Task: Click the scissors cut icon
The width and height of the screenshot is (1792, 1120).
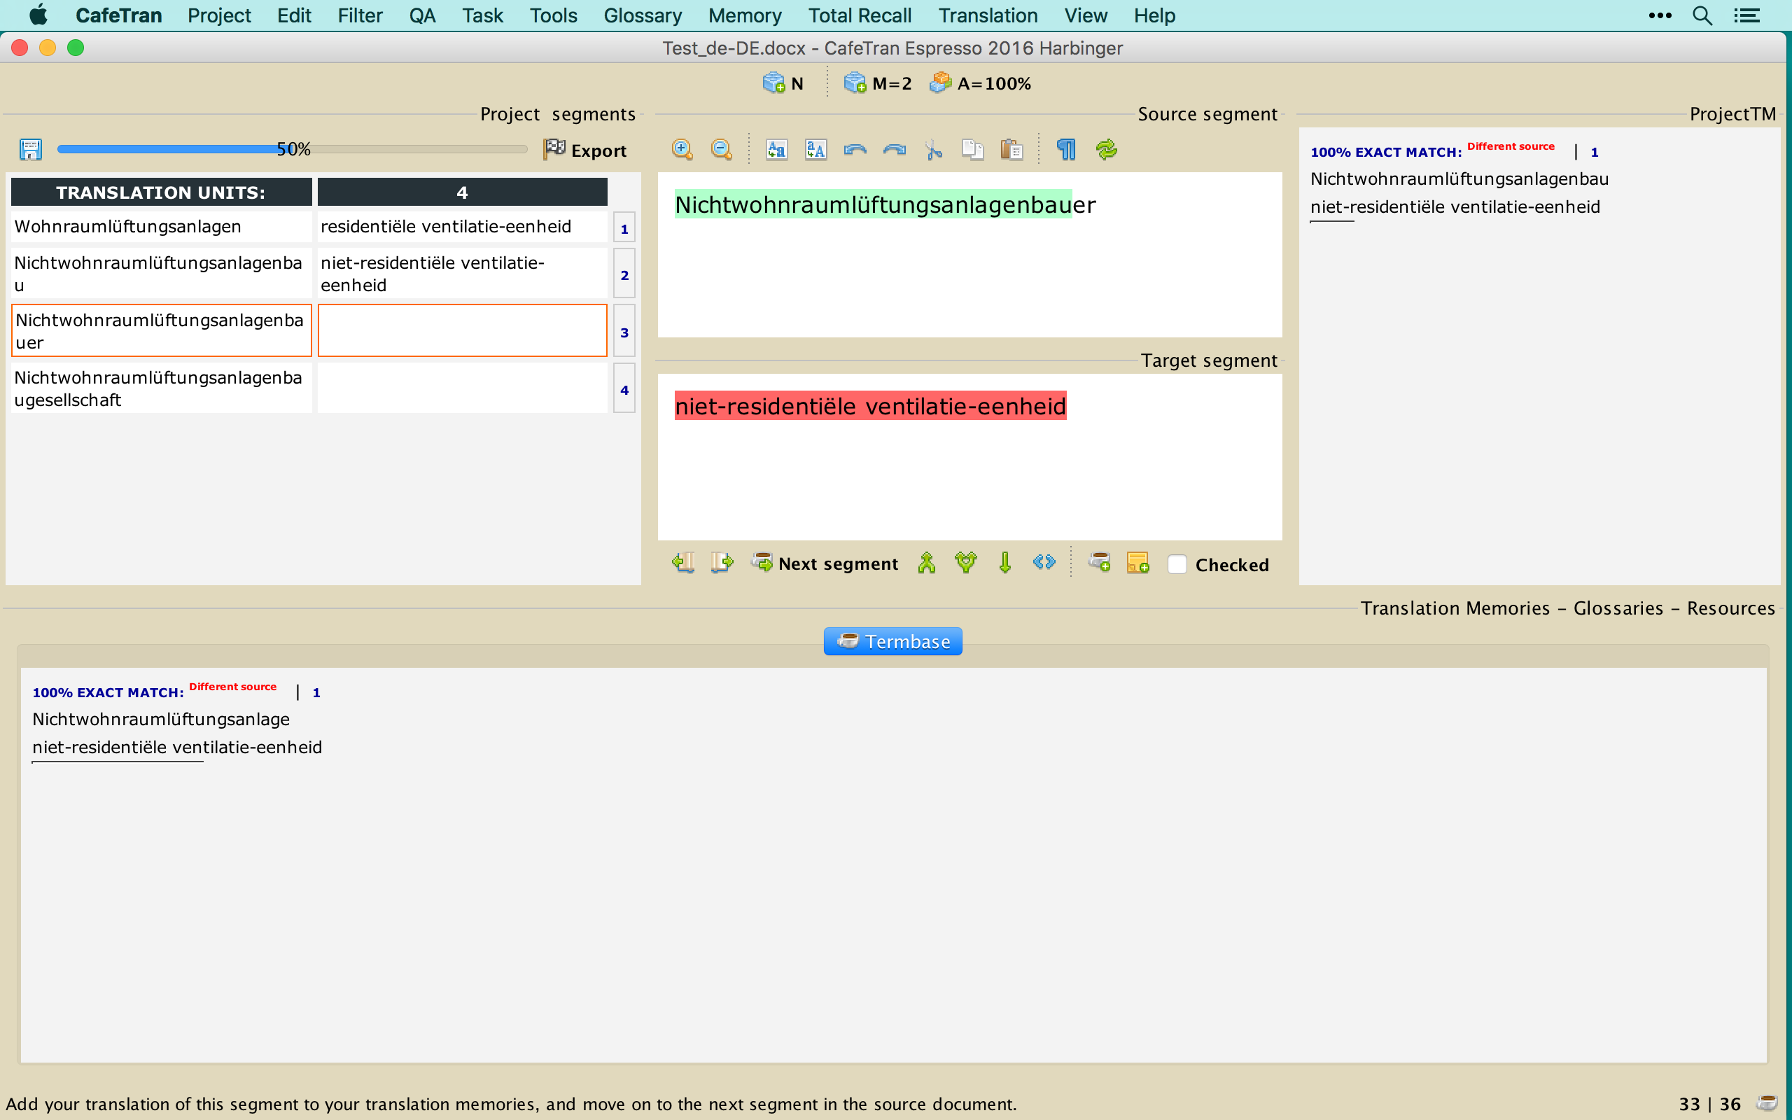Action: click(x=933, y=150)
